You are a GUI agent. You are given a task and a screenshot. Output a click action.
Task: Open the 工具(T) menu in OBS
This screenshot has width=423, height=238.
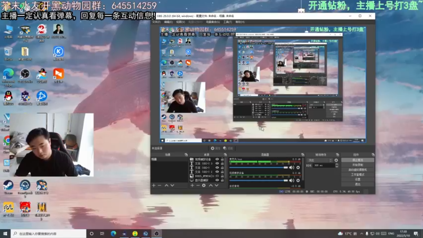coord(228,22)
